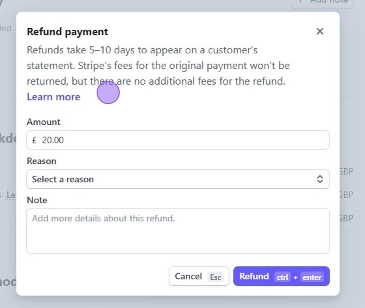The width and height of the screenshot is (365, 308).
Task: Confirm with the purple Refund button
Action: (x=282, y=276)
